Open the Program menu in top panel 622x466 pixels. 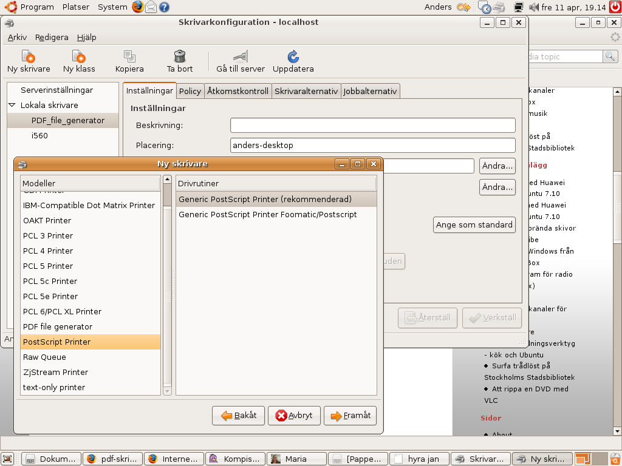(x=37, y=7)
